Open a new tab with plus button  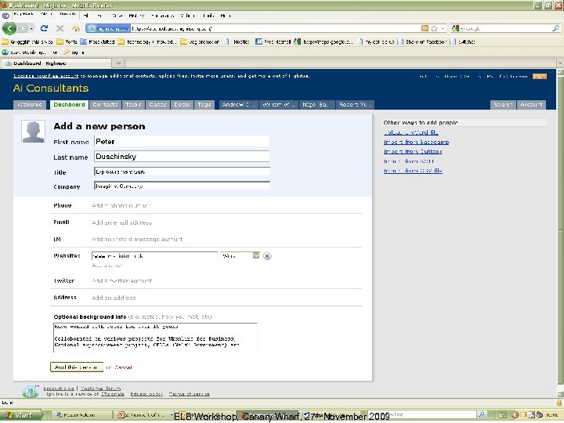click(x=118, y=63)
